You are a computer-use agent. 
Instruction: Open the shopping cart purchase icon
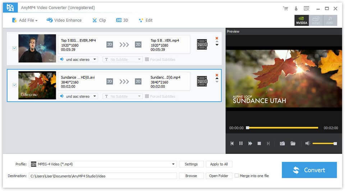tap(286, 8)
